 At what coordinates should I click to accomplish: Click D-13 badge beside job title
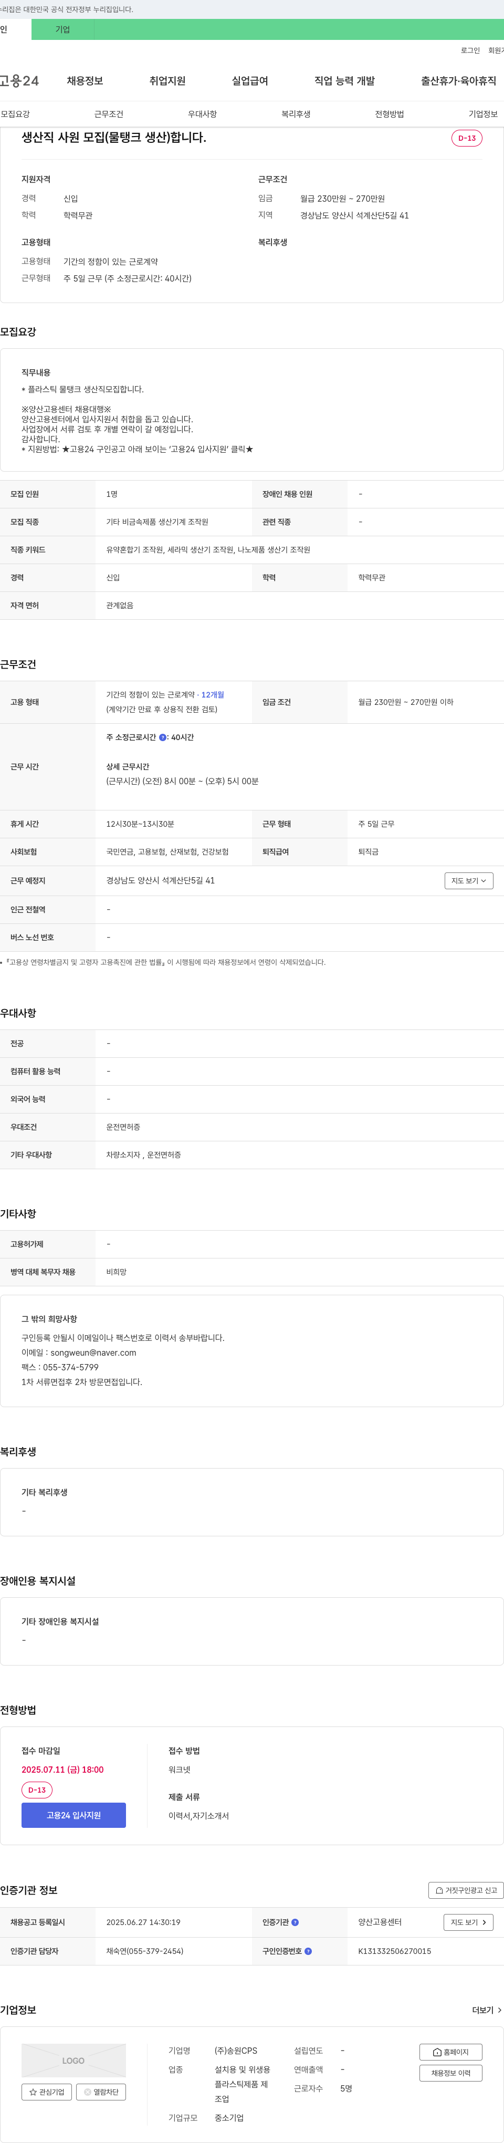(467, 138)
